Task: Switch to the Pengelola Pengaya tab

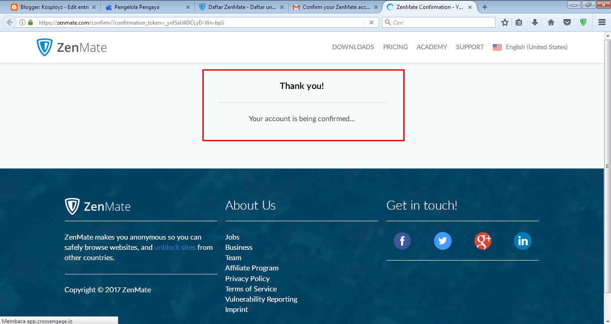Action: (x=146, y=7)
